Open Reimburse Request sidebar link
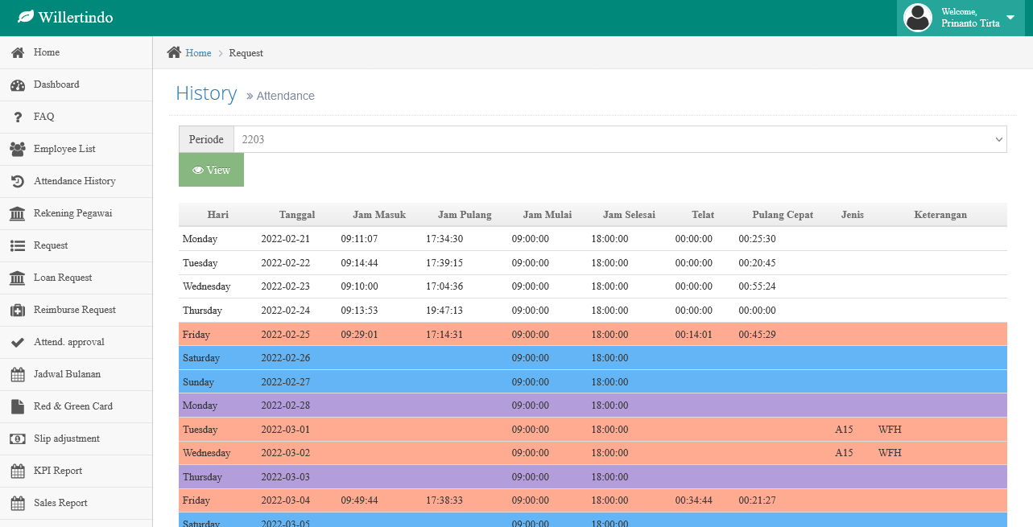The width and height of the screenshot is (1033, 527). (x=76, y=310)
